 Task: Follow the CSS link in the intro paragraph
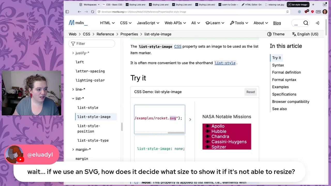178,46
